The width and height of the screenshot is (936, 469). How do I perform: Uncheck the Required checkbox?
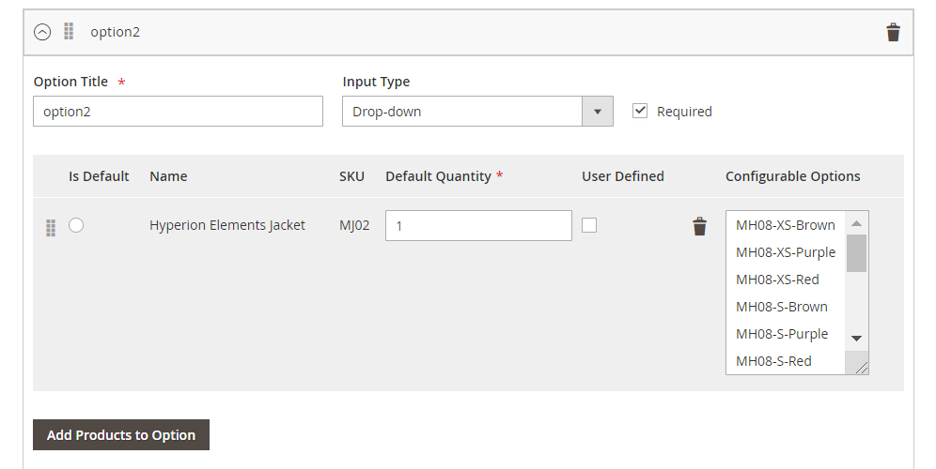[641, 111]
